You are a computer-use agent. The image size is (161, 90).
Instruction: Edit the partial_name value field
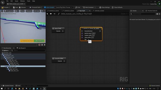93,33
